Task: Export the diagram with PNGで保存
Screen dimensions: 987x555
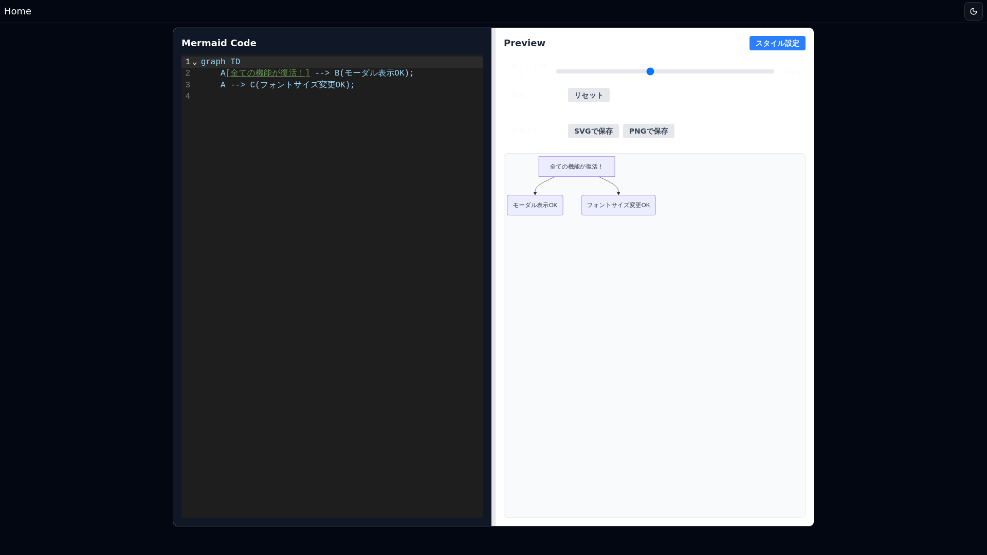Action: (648, 131)
